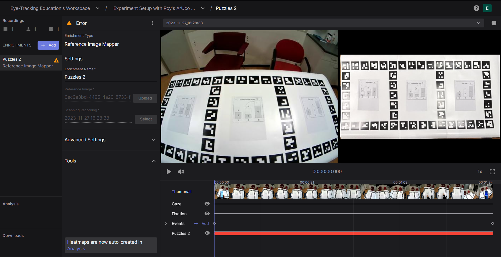Go to Recordings section
Screen dimensions: 501x257
13,21
